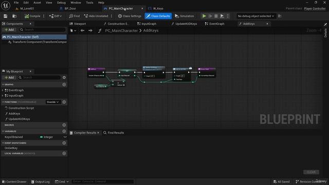Select PC_MainCharacter (Self) component
Image resolution: width=329 pixels, height=185 pixels.
tap(34, 37)
